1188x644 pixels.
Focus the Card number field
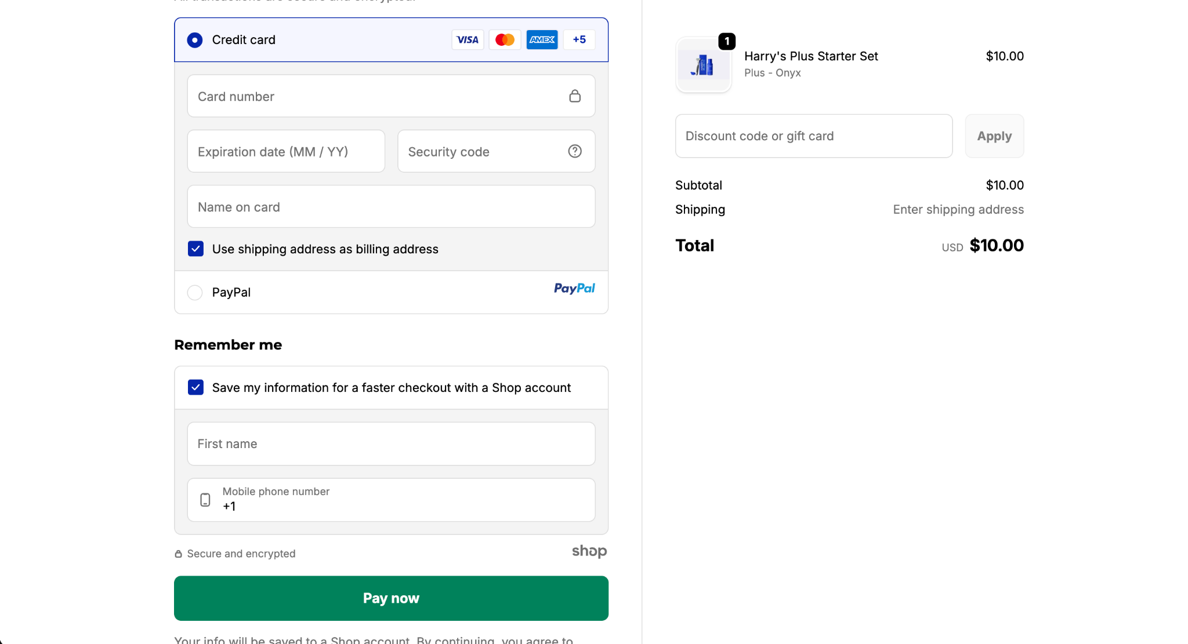coord(377,96)
